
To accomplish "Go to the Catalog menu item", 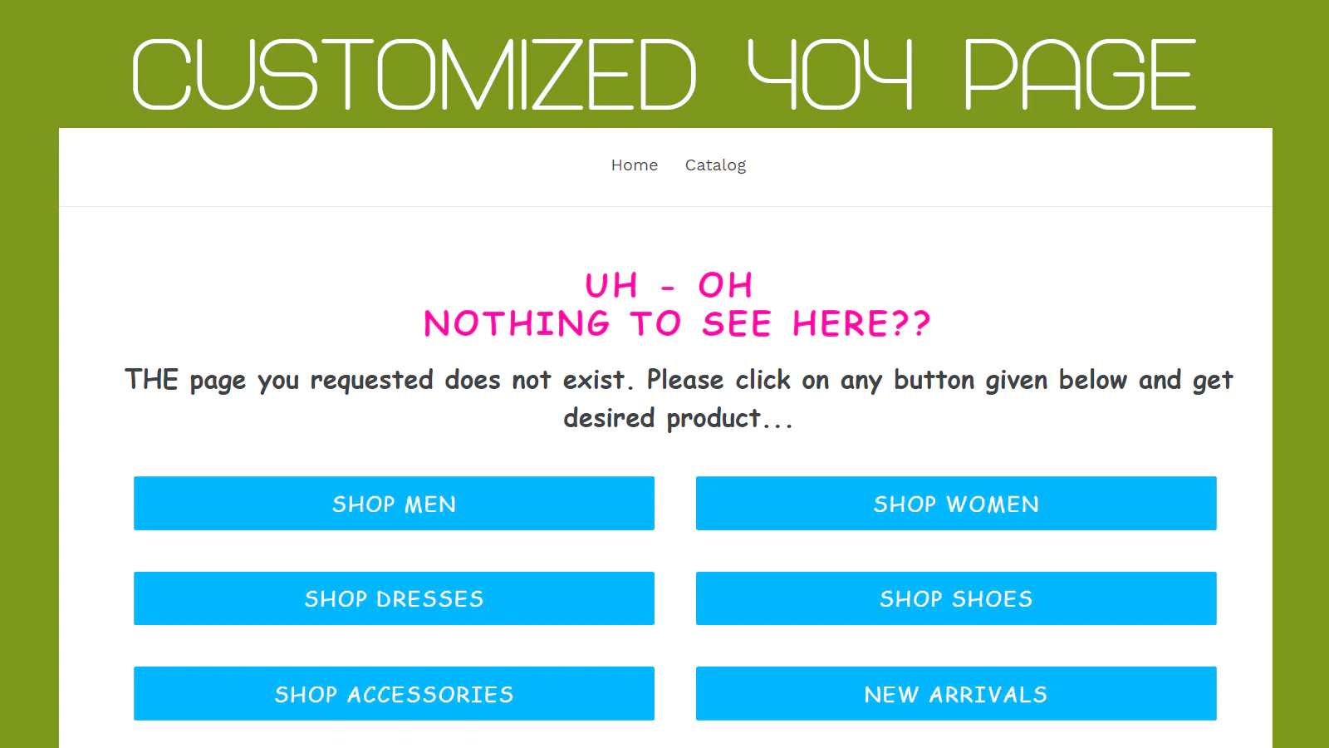I will [715, 165].
